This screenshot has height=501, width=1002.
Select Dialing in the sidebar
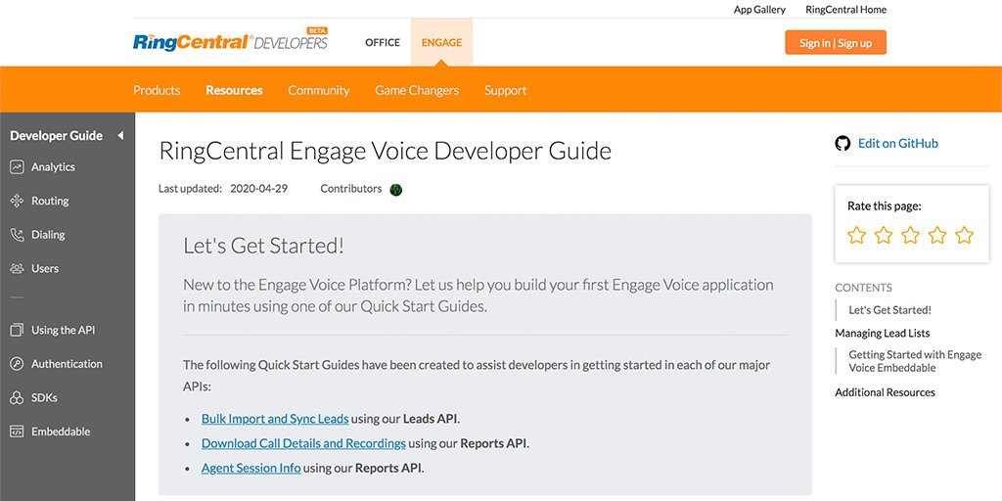coord(48,235)
